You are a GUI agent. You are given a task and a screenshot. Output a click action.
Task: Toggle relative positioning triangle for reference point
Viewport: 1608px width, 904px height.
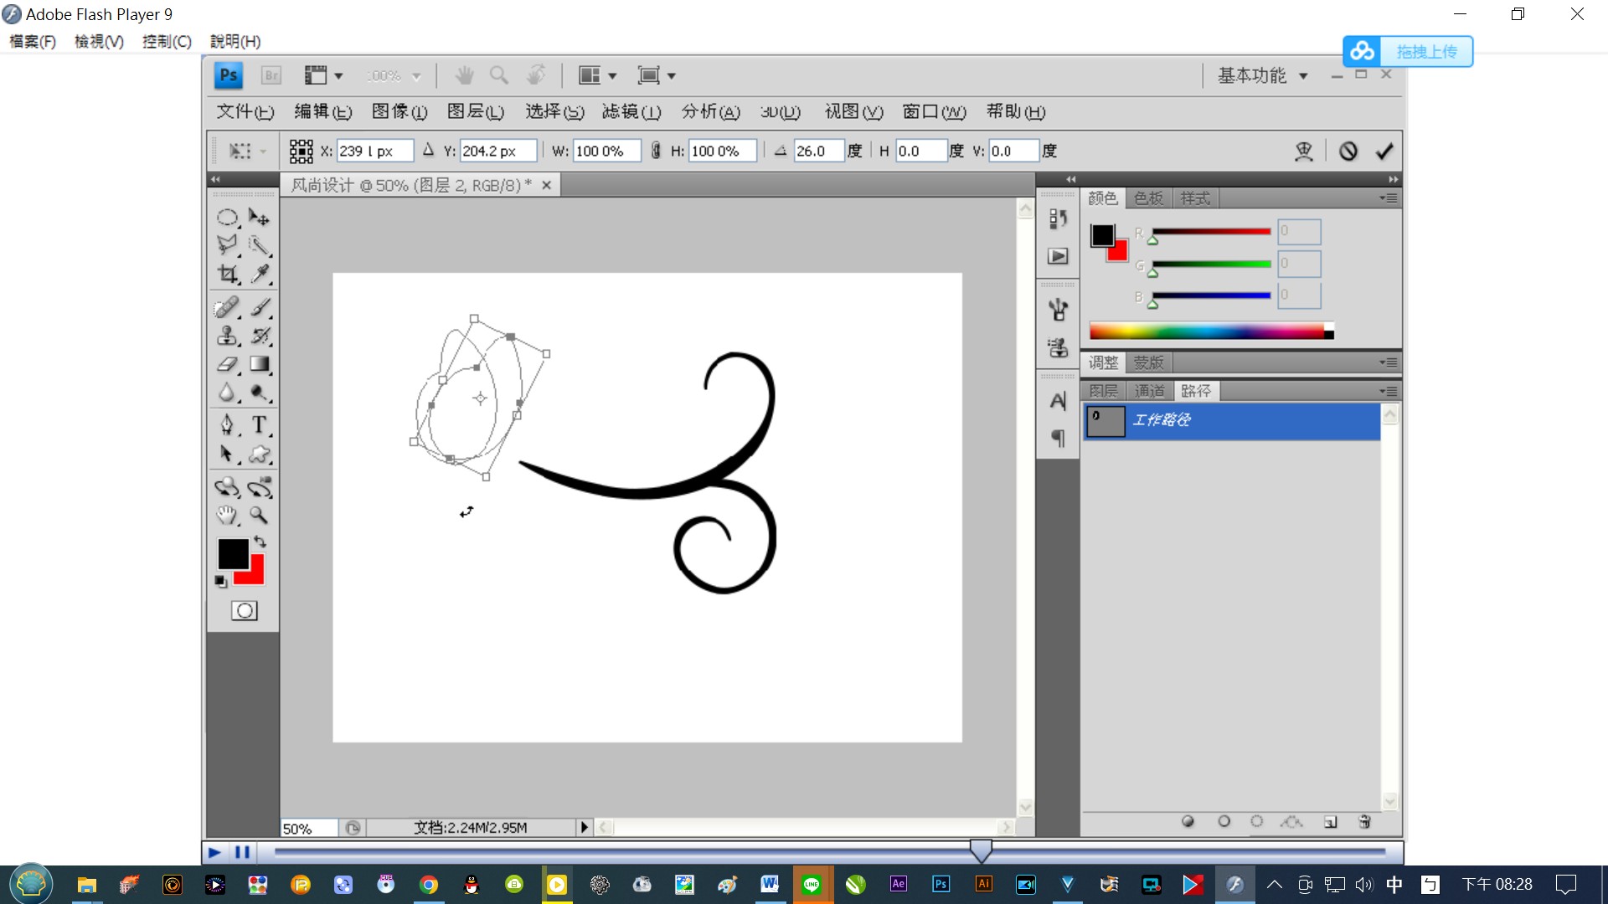(x=428, y=151)
